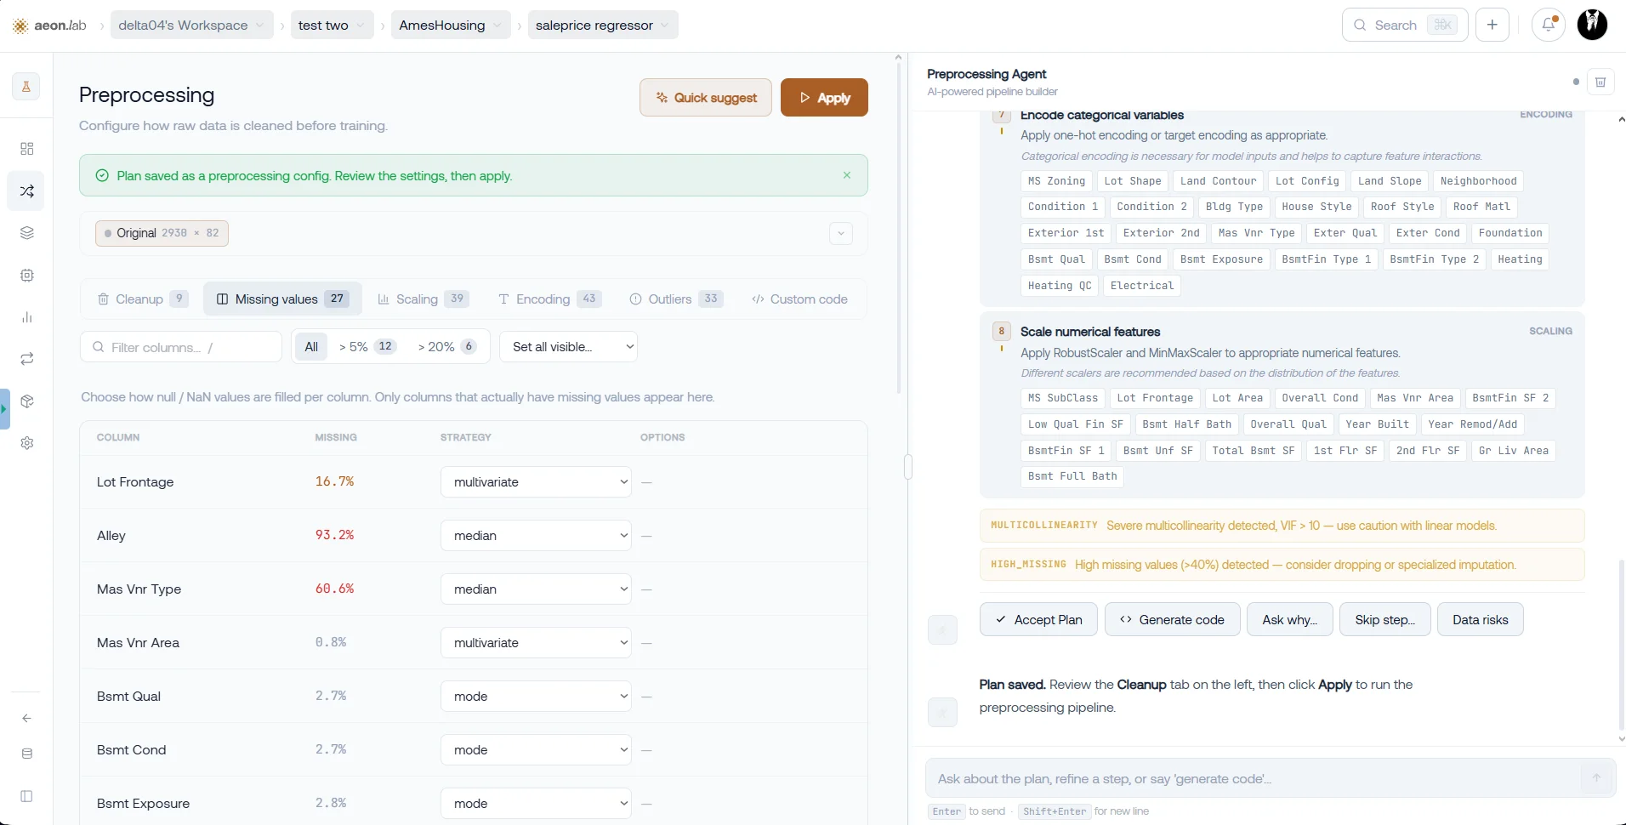Image resolution: width=1626 pixels, height=825 pixels.
Task: Click the flask icon in the sidebar
Action: pos(26,87)
